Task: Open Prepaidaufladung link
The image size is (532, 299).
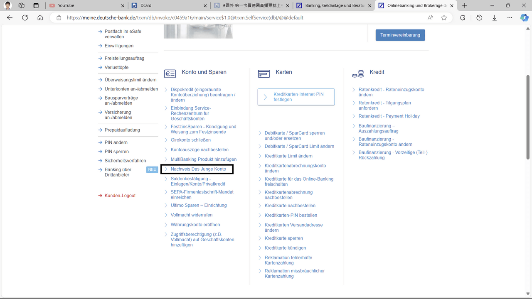Action: pos(122,130)
